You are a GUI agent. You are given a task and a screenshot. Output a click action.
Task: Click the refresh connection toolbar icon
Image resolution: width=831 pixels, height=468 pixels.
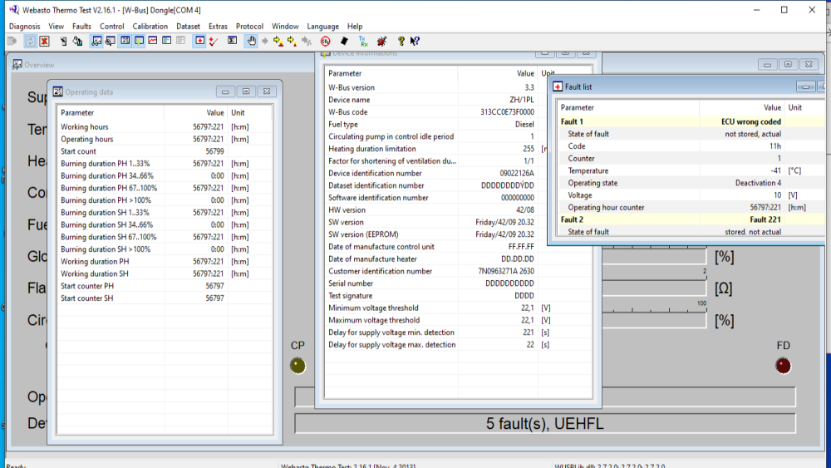(x=30, y=41)
